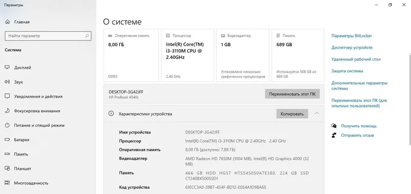411x194 pixels.
Task: Click the AMD Radeon HD 7650M video adapter value
Action: 247,161
